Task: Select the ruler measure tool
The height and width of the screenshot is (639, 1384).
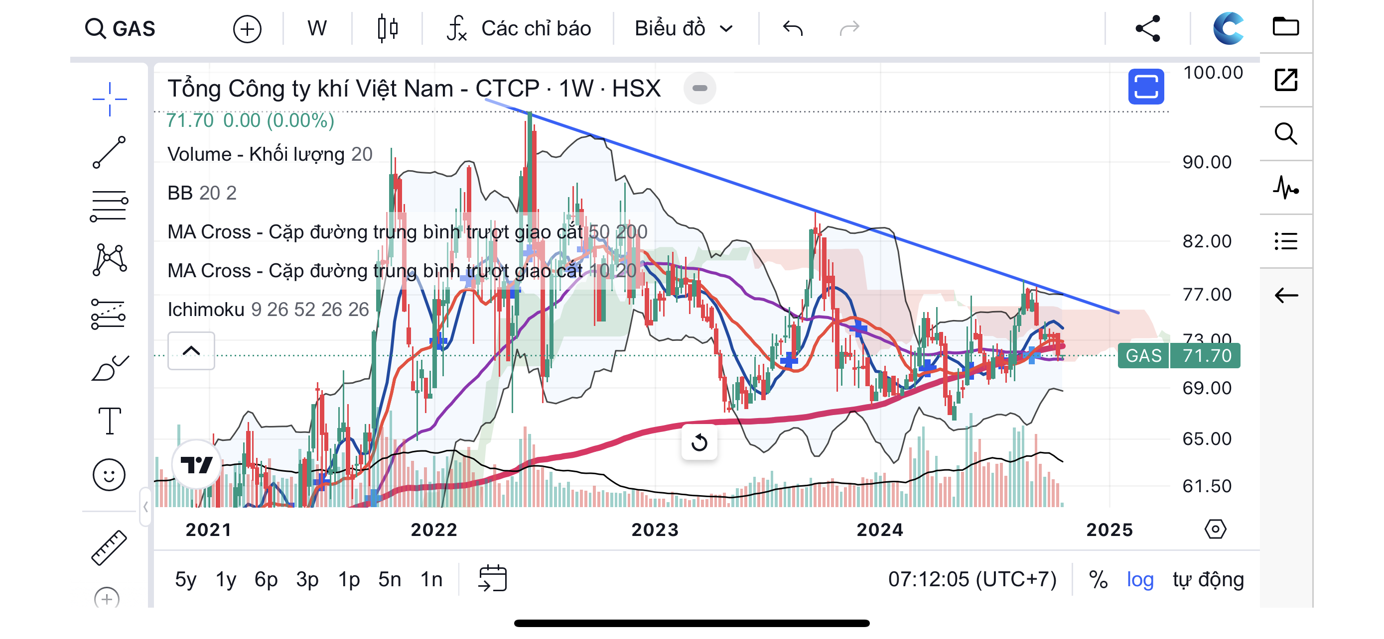Action: pos(109,548)
